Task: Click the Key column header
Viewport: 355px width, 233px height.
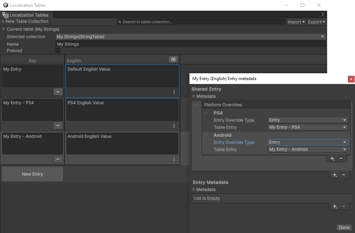Action: coord(33,61)
